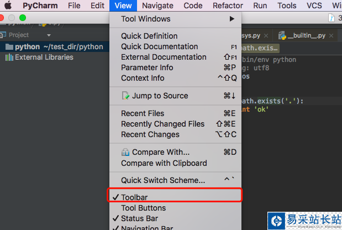This screenshot has height=230, width=342.
Task: Click the python project folder icon
Action: [9, 47]
